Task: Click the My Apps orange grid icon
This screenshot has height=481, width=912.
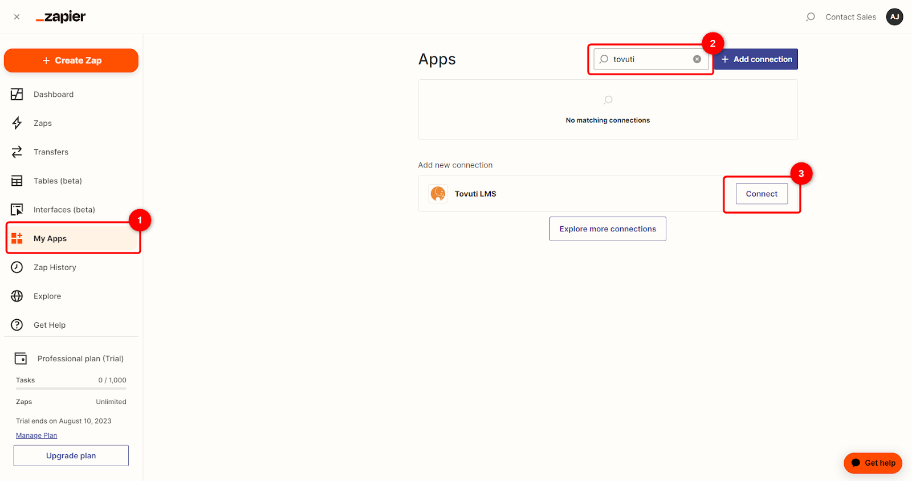Action: pos(17,238)
